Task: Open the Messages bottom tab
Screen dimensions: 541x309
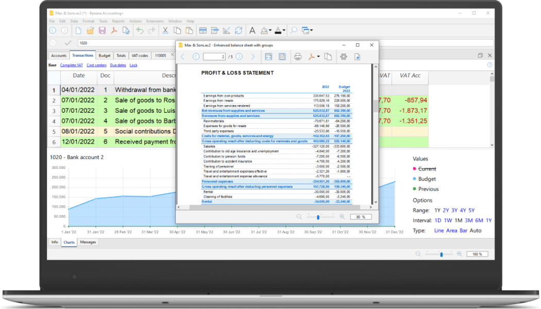Action: 88,242
